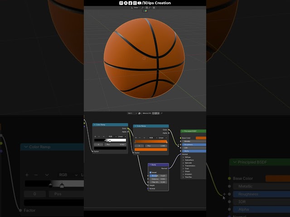This screenshot has height=217, width=290.
Task: Toggle the Invert checkbox in the Bump node
Action: pyautogui.click(x=150, y=173)
